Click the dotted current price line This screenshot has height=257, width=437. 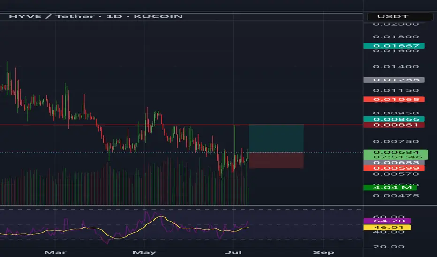click(x=181, y=152)
